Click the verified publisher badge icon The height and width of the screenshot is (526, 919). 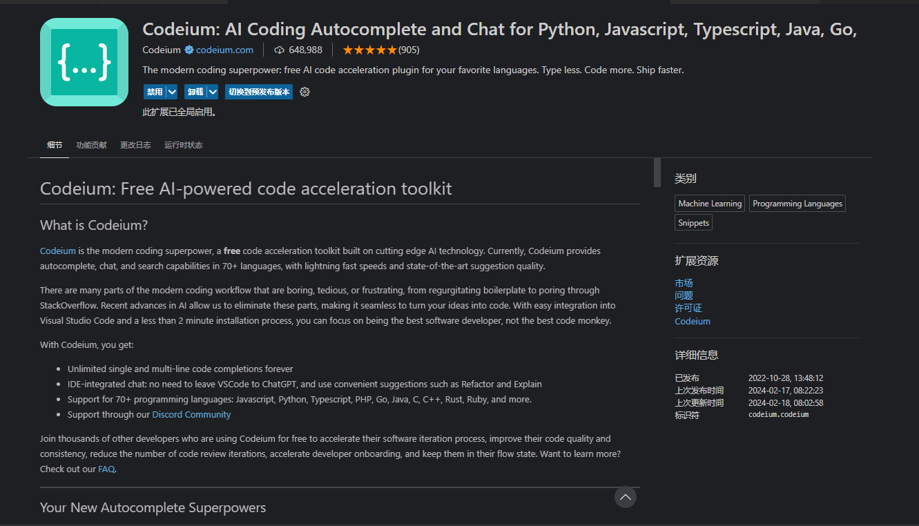tap(188, 50)
